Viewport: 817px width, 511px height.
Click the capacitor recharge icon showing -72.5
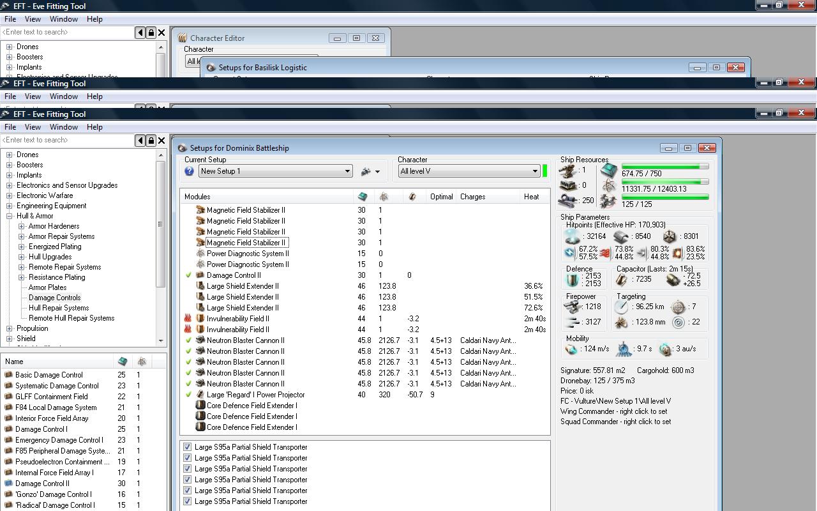point(672,280)
